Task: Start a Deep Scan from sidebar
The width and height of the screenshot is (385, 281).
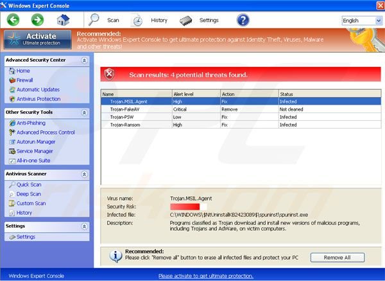Action: point(28,194)
